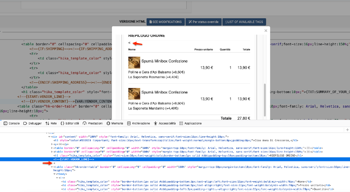
Task: Click the Per status override button
Action: point(203,22)
